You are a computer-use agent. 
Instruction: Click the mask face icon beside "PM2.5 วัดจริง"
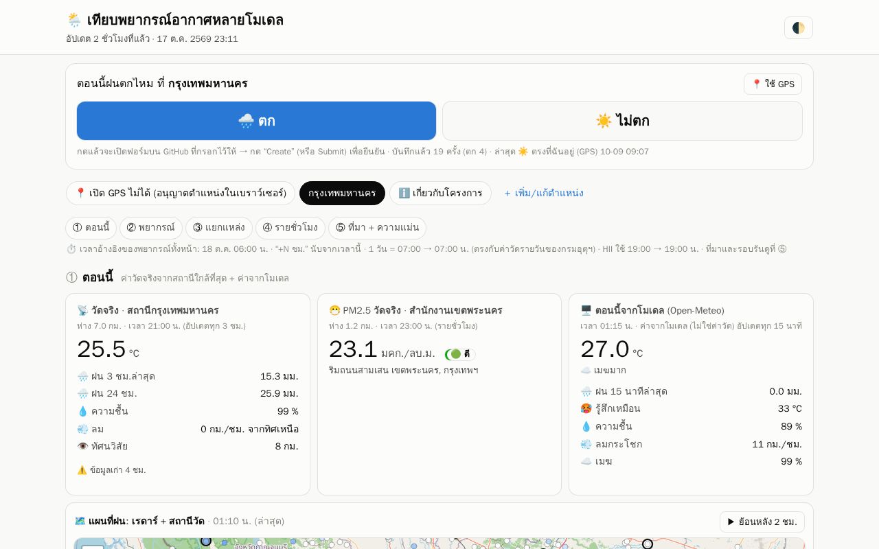[334, 310]
